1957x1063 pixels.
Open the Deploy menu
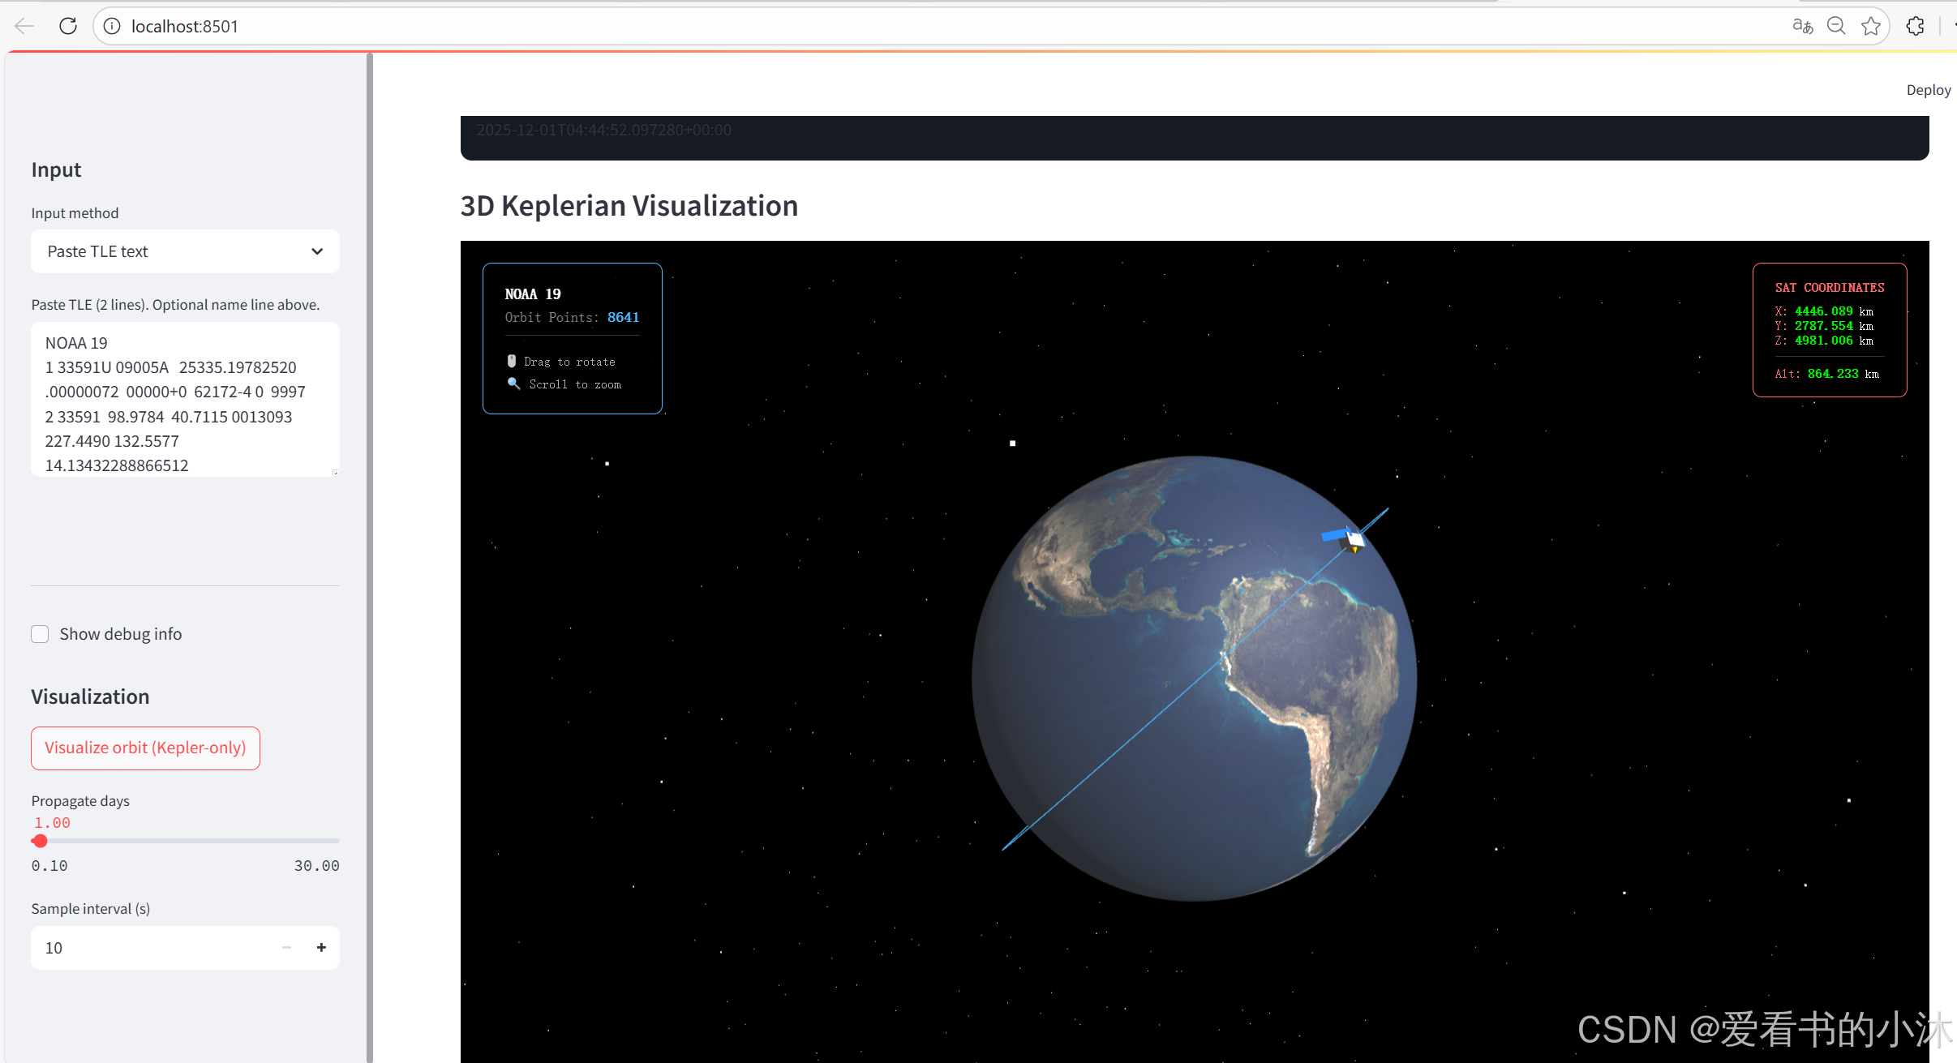click(1928, 90)
